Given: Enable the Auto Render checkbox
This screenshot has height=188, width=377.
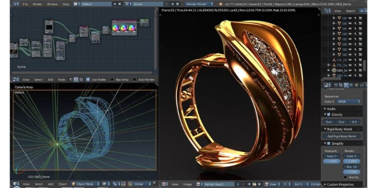Looking at the screenshot, I should coord(135,79).
